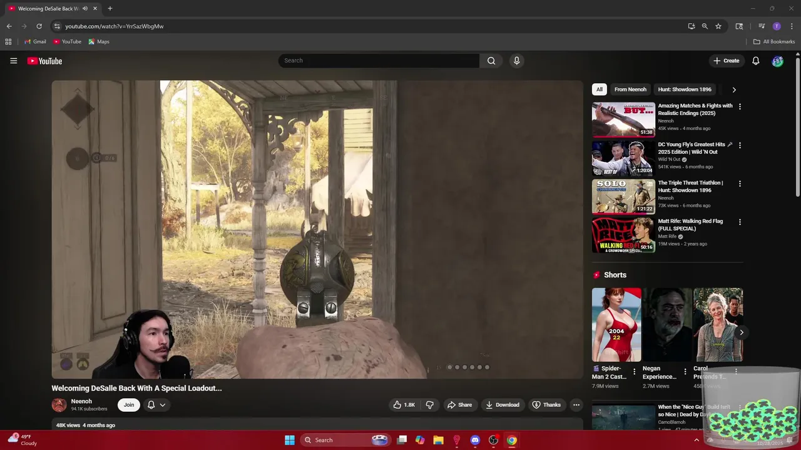Join the Neenoh channel
801x450 pixels.
pyautogui.click(x=128, y=405)
